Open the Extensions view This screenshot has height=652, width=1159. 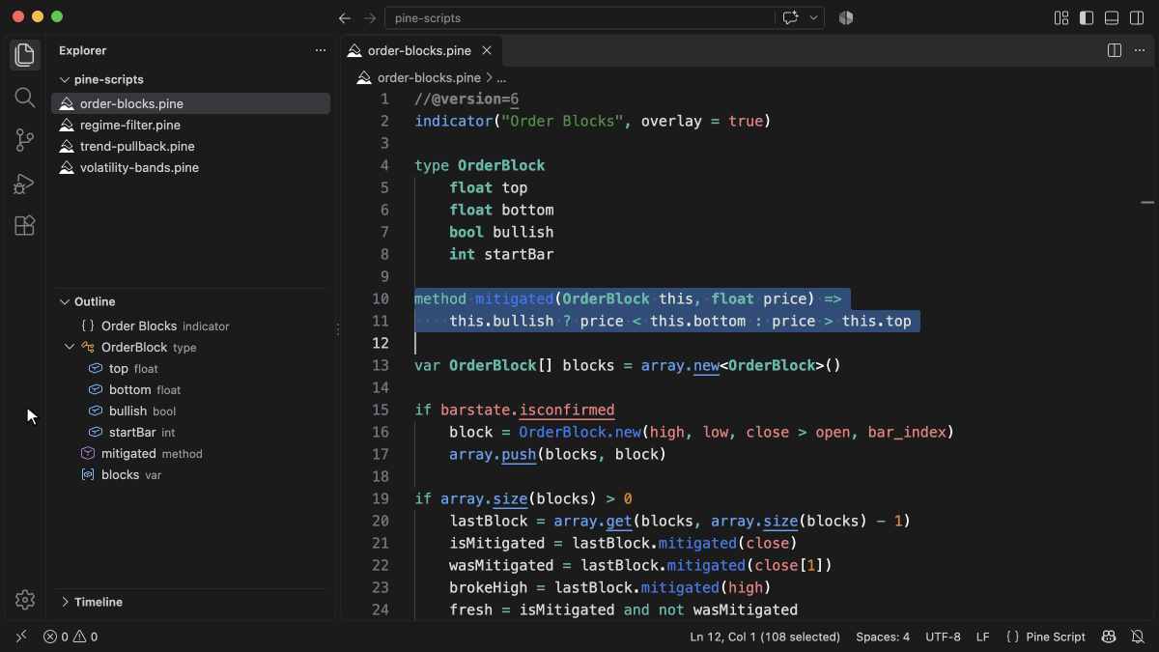(x=25, y=225)
